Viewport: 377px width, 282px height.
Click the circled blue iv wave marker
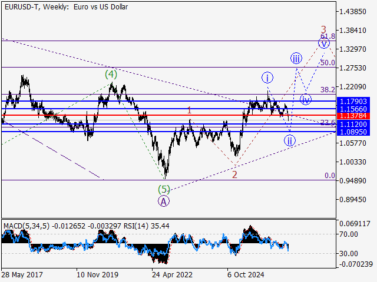point(306,99)
